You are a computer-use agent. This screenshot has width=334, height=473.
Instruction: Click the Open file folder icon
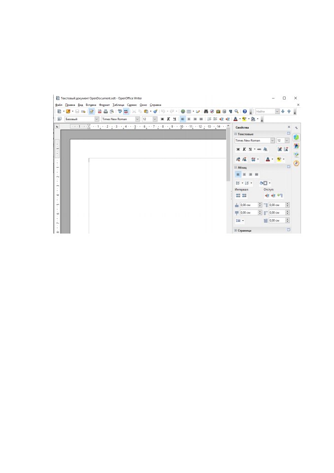pos(68,112)
